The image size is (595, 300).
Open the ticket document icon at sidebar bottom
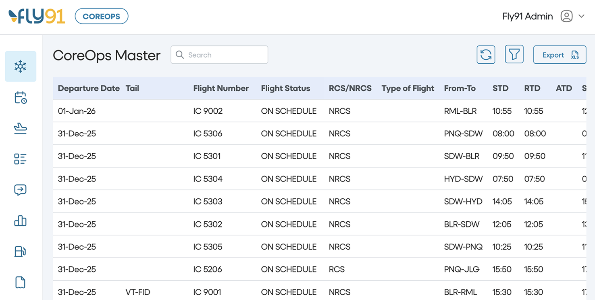click(x=21, y=282)
